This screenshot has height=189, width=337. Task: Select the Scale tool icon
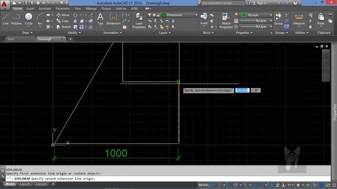click(75, 27)
